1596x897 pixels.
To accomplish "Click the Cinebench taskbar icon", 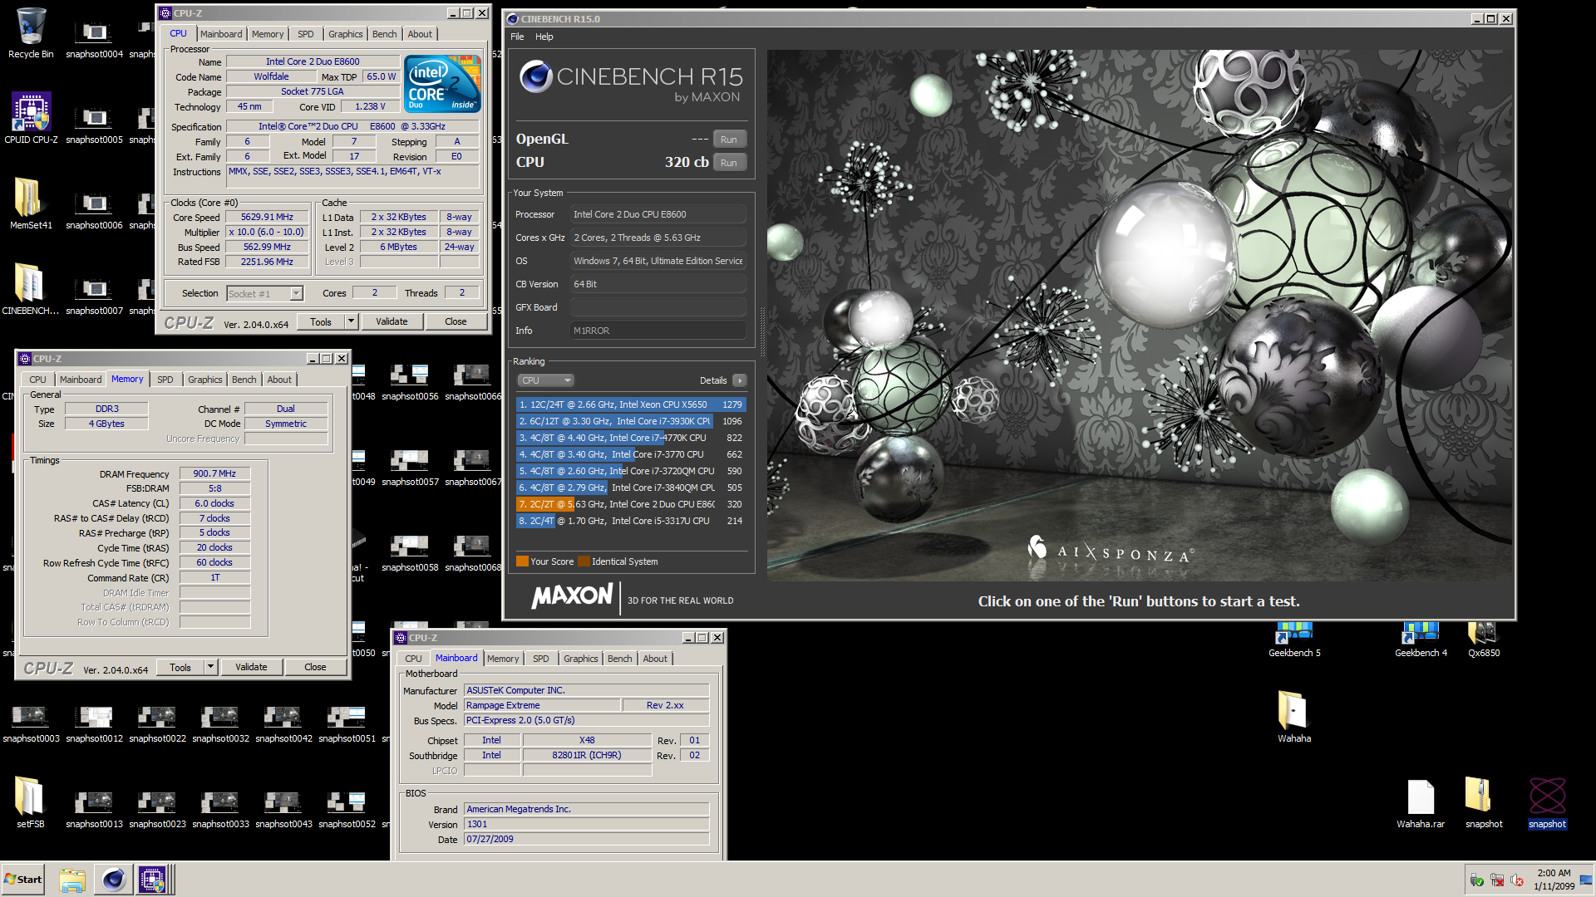I will pos(114,880).
